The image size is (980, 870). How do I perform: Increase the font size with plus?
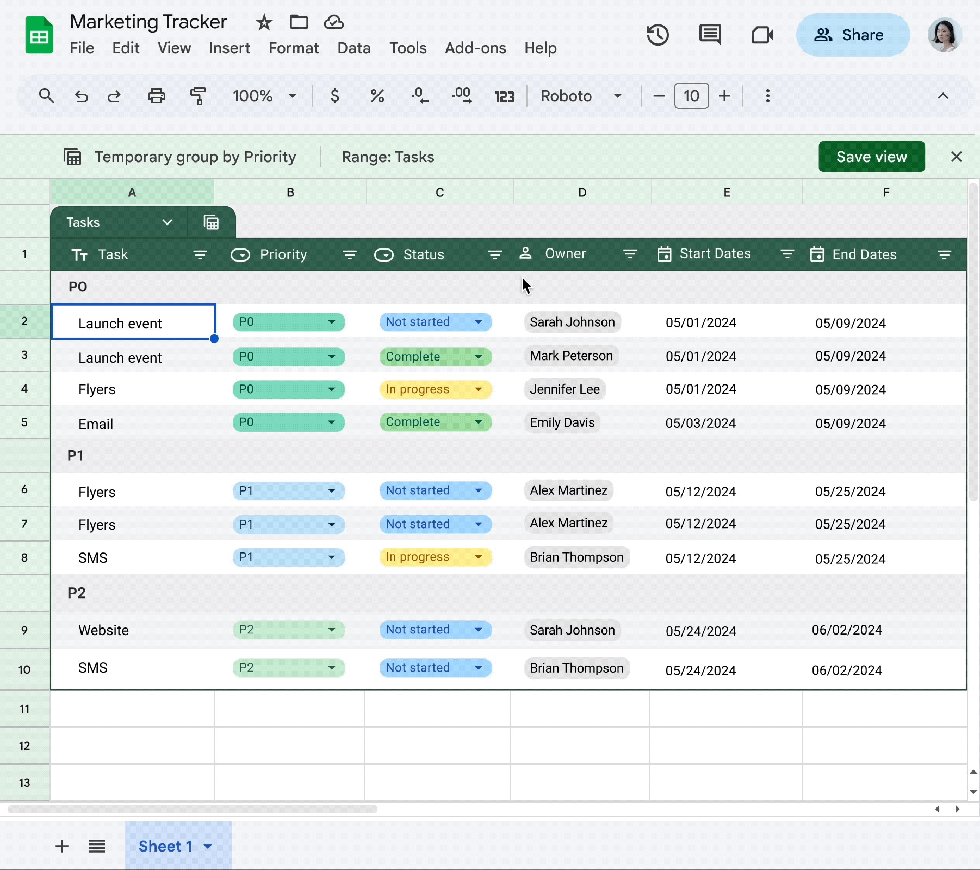(x=724, y=96)
